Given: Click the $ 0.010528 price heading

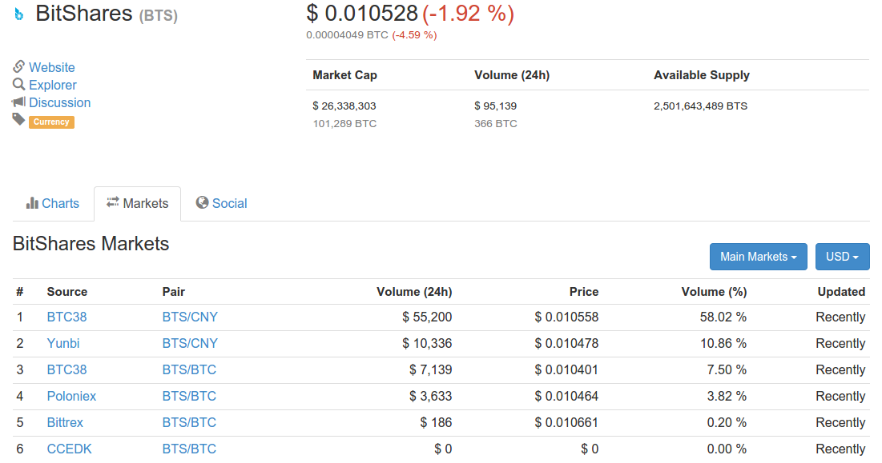Looking at the screenshot, I should [x=362, y=14].
